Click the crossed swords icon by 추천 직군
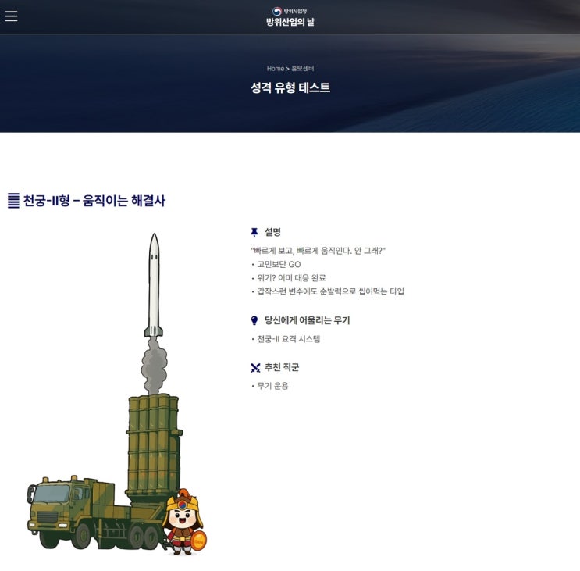 255,367
